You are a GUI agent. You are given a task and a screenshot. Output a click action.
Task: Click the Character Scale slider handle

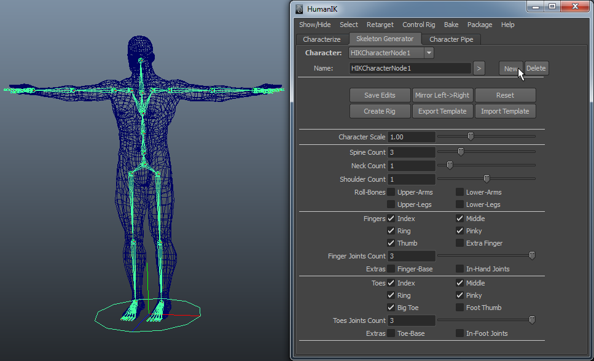pyautogui.click(x=471, y=136)
